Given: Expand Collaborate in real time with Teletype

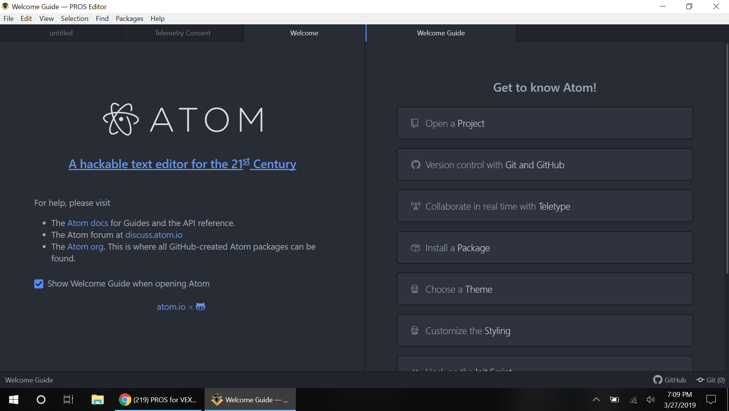Looking at the screenshot, I should (545, 206).
